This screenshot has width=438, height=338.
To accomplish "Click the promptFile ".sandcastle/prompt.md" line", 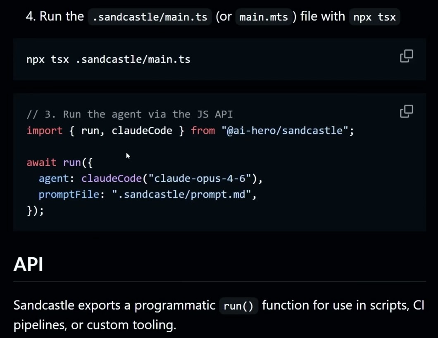I will click(x=148, y=194).
